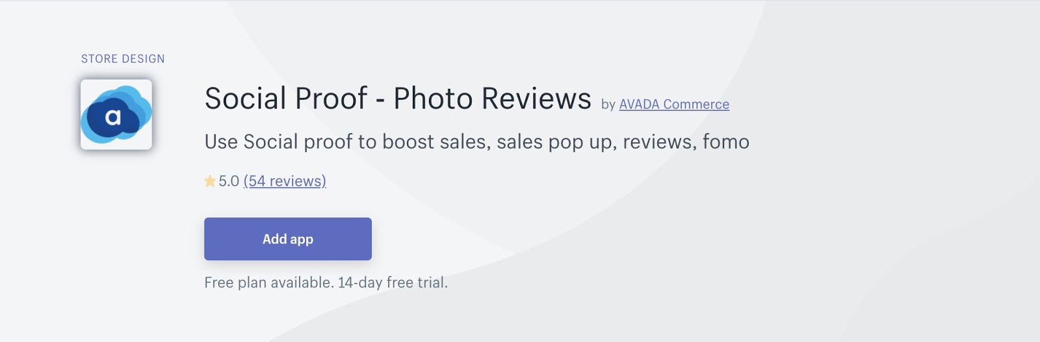Click the Free plan available text
The width and height of the screenshot is (1040, 342).
(268, 283)
